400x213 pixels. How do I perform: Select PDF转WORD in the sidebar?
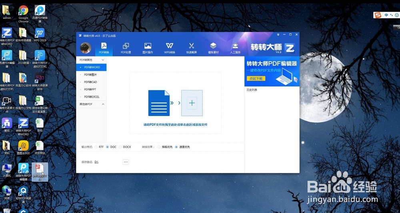[91, 67]
